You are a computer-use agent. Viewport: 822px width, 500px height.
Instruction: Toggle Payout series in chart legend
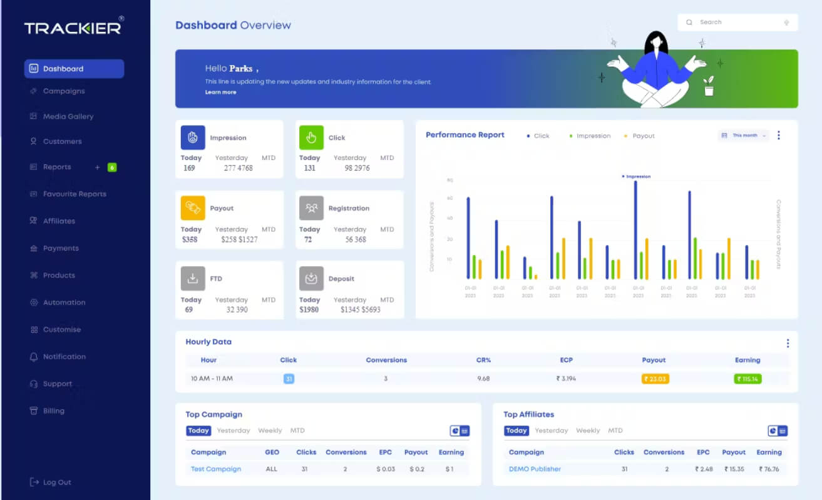pyautogui.click(x=639, y=136)
